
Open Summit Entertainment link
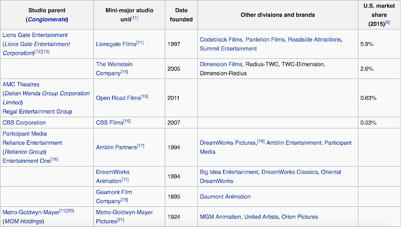coord(228,49)
